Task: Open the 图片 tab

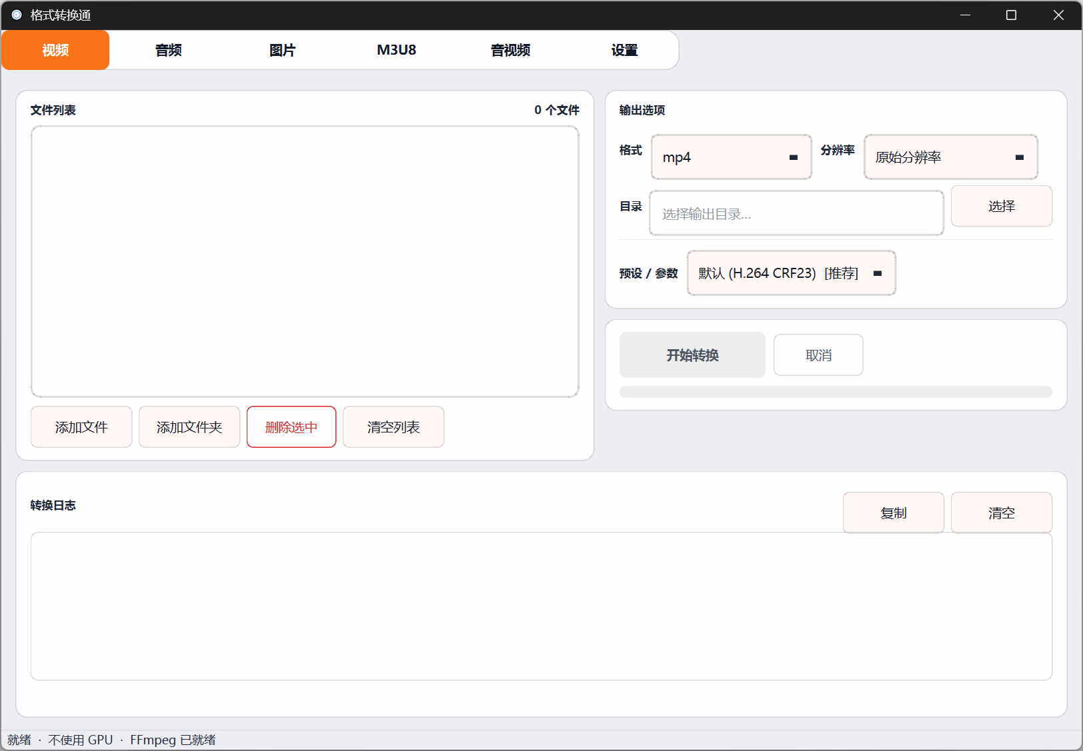Action: pyautogui.click(x=282, y=50)
